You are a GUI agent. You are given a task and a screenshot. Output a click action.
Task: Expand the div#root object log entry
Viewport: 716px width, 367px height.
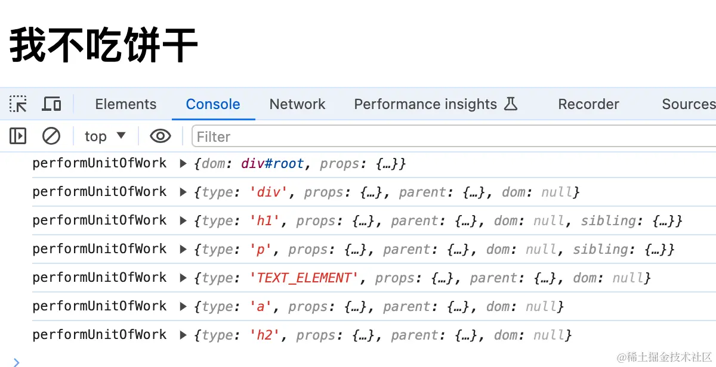184,163
